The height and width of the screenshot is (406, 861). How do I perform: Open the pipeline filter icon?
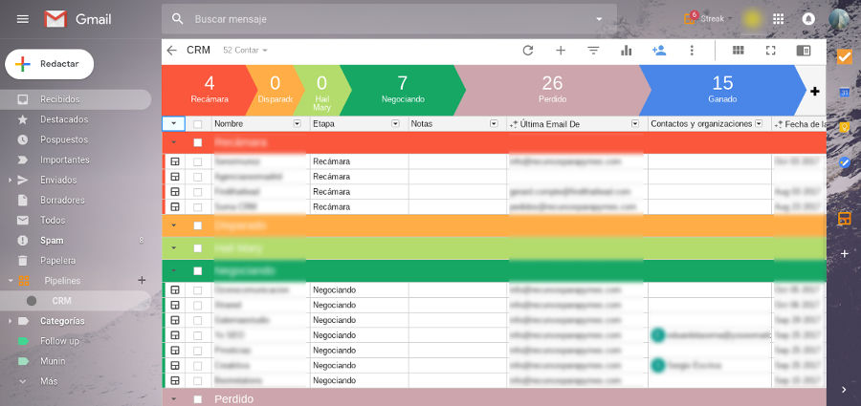(593, 51)
